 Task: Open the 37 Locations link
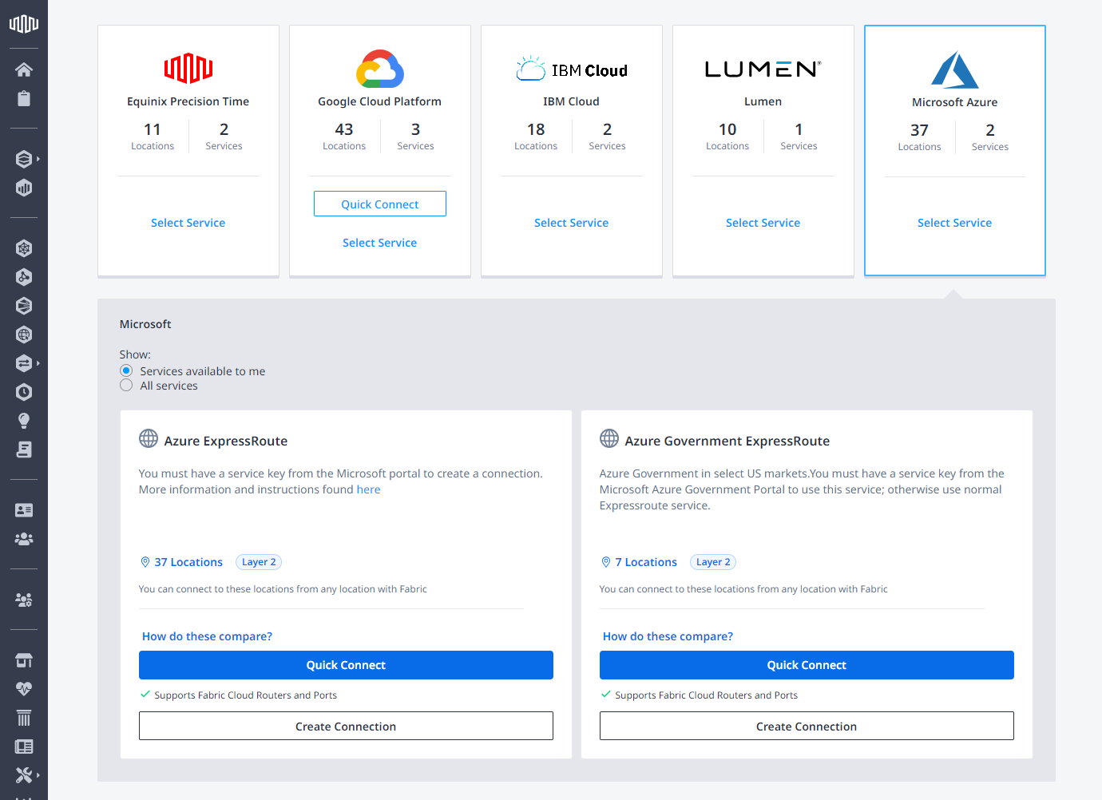pos(181,562)
